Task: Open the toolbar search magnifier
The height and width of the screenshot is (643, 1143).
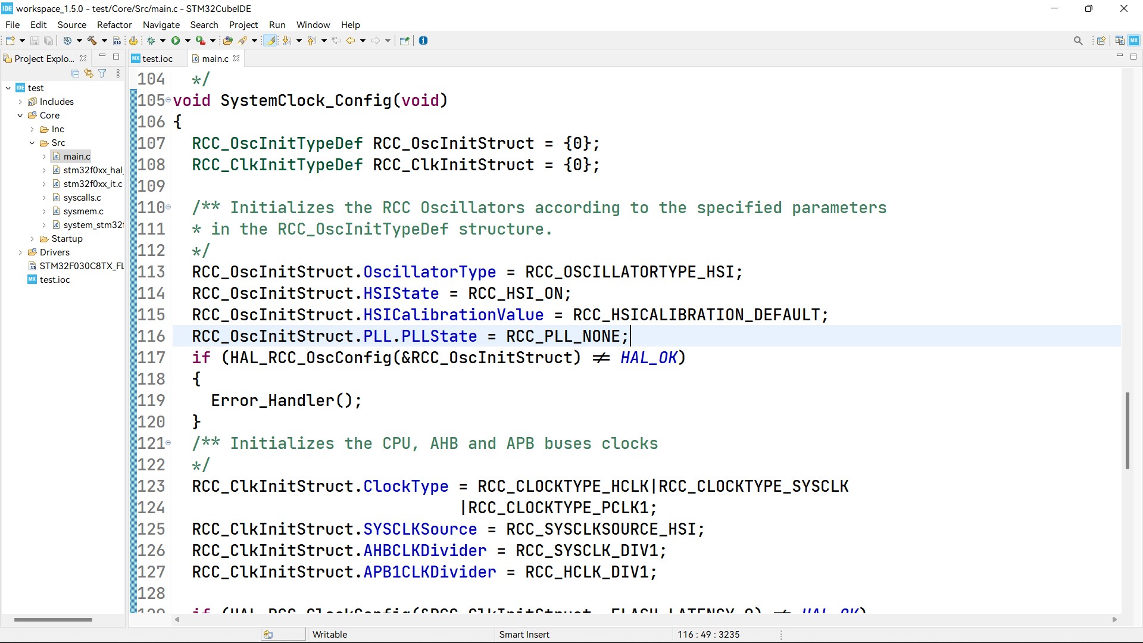Action: pyautogui.click(x=1078, y=40)
